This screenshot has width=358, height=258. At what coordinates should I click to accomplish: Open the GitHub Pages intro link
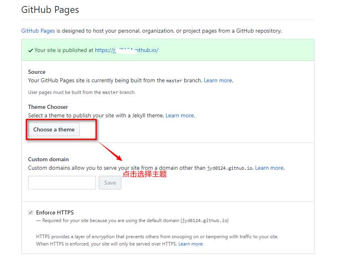pyautogui.click(x=38, y=31)
